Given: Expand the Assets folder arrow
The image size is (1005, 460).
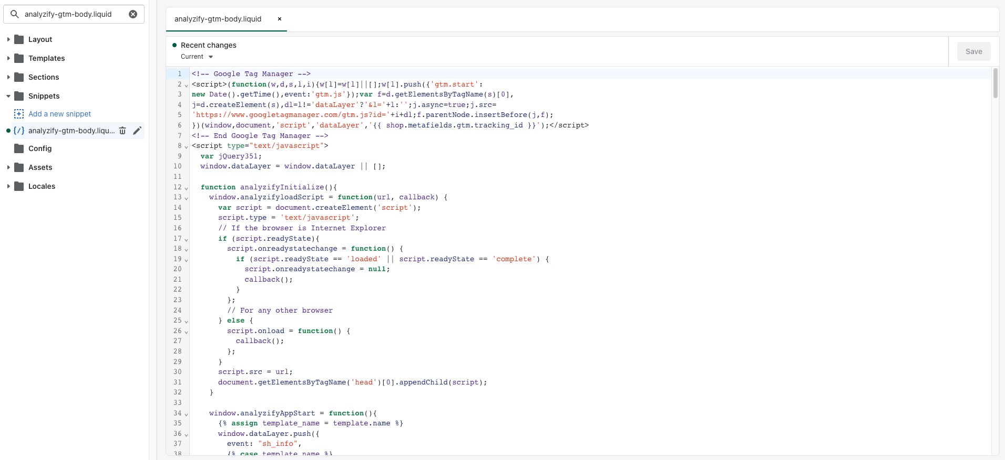Looking at the screenshot, I should 8,167.
